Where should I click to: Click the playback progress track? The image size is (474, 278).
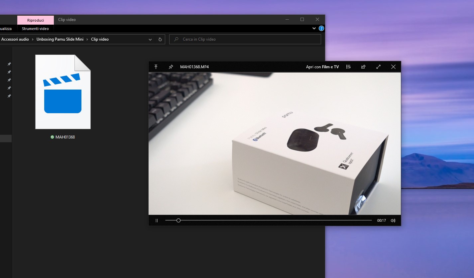click(x=269, y=220)
